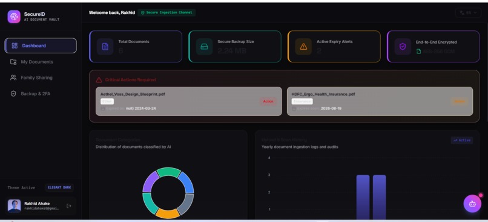Click the Critical Actions Required warning icon
The image size is (488, 222).
click(99, 80)
